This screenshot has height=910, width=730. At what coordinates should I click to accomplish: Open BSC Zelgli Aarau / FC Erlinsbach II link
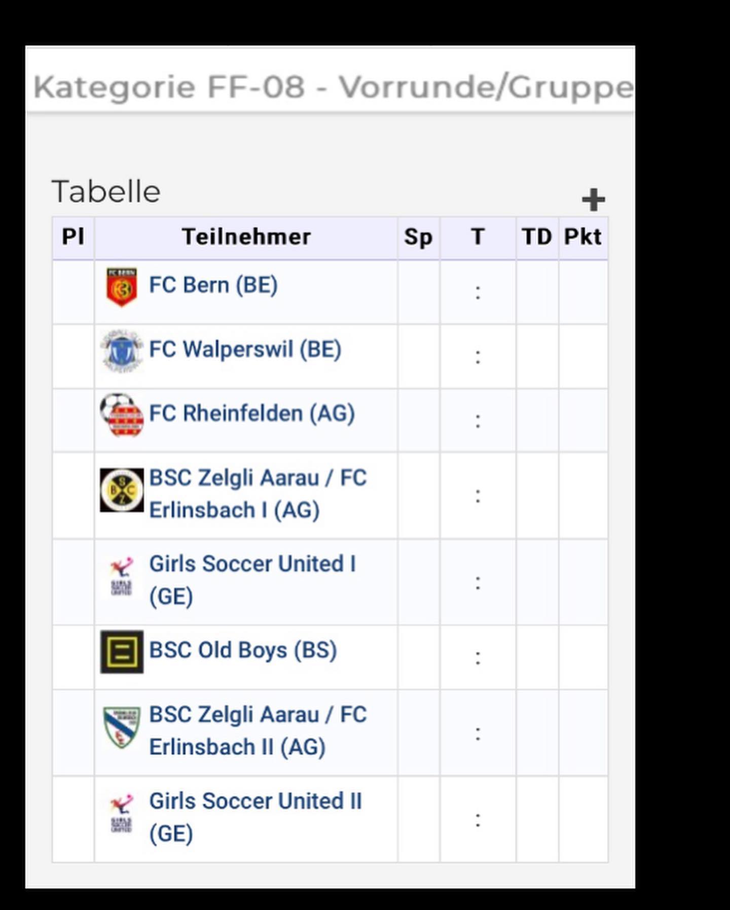(x=258, y=731)
